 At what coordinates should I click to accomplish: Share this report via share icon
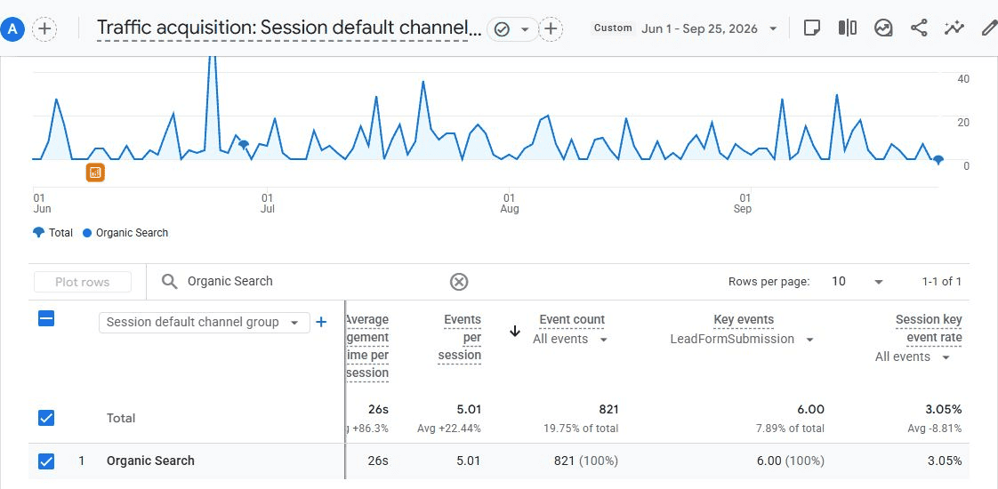click(x=919, y=28)
